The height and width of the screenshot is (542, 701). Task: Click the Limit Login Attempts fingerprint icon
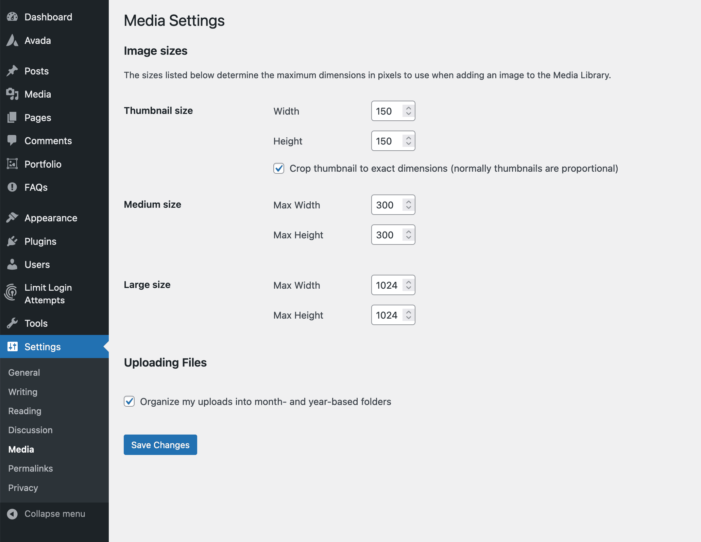[x=11, y=292]
